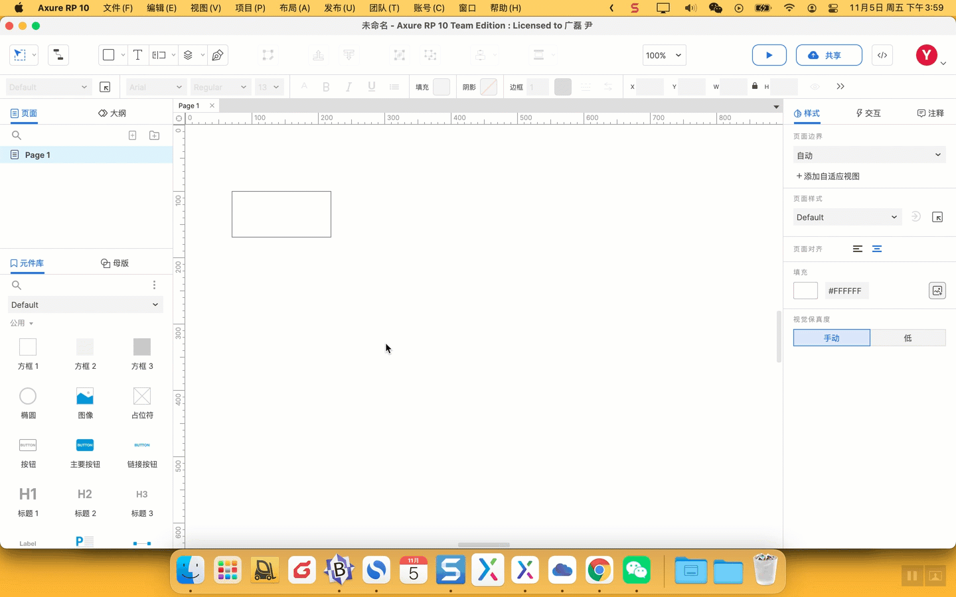Click the Libraries panel search icon
Viewport: 956px width, 597px height.
17,285
